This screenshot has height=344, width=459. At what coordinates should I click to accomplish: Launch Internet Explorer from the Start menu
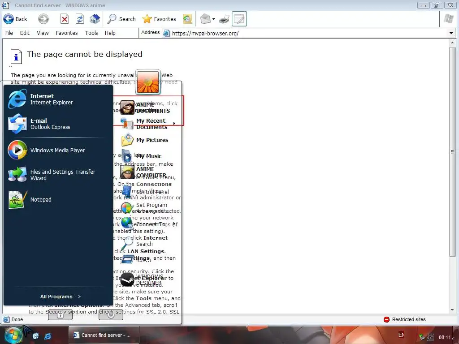(58, 99)
